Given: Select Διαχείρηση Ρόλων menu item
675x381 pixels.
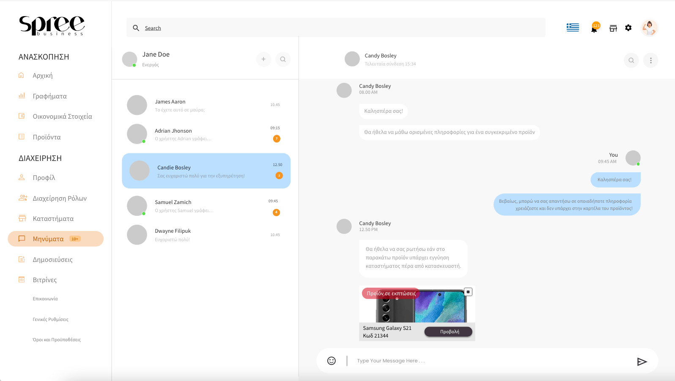Looking at the screenshot, I should coord(60,199).
